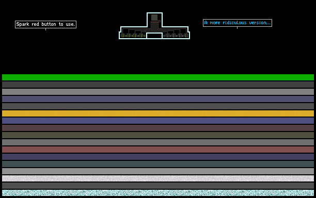Pick the bright green stripe
This screenshot has height=198, width=316.
158,77
